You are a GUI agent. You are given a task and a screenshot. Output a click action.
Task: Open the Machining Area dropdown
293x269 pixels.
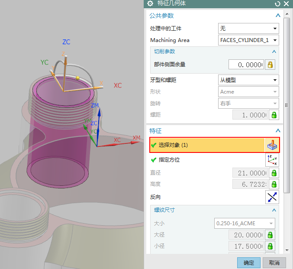click(x=248, y=40)
